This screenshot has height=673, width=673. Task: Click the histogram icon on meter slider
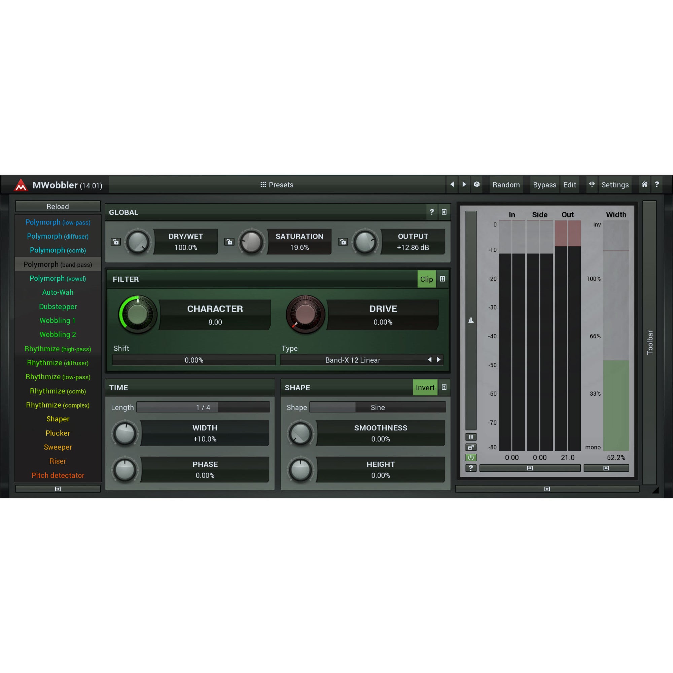point(471,320)
